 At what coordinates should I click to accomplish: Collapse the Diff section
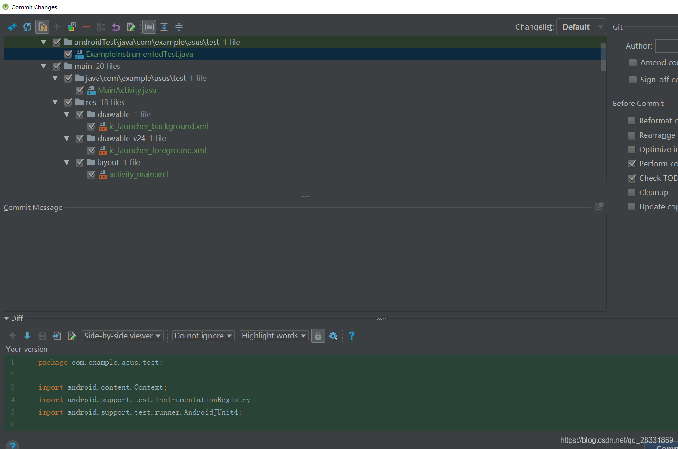[6, 318]
